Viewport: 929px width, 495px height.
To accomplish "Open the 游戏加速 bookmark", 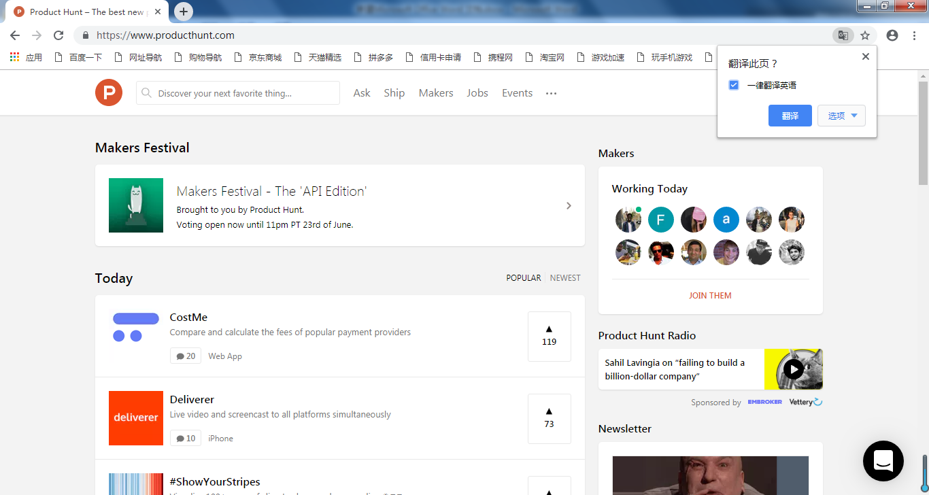I will (x=601, y=57).
